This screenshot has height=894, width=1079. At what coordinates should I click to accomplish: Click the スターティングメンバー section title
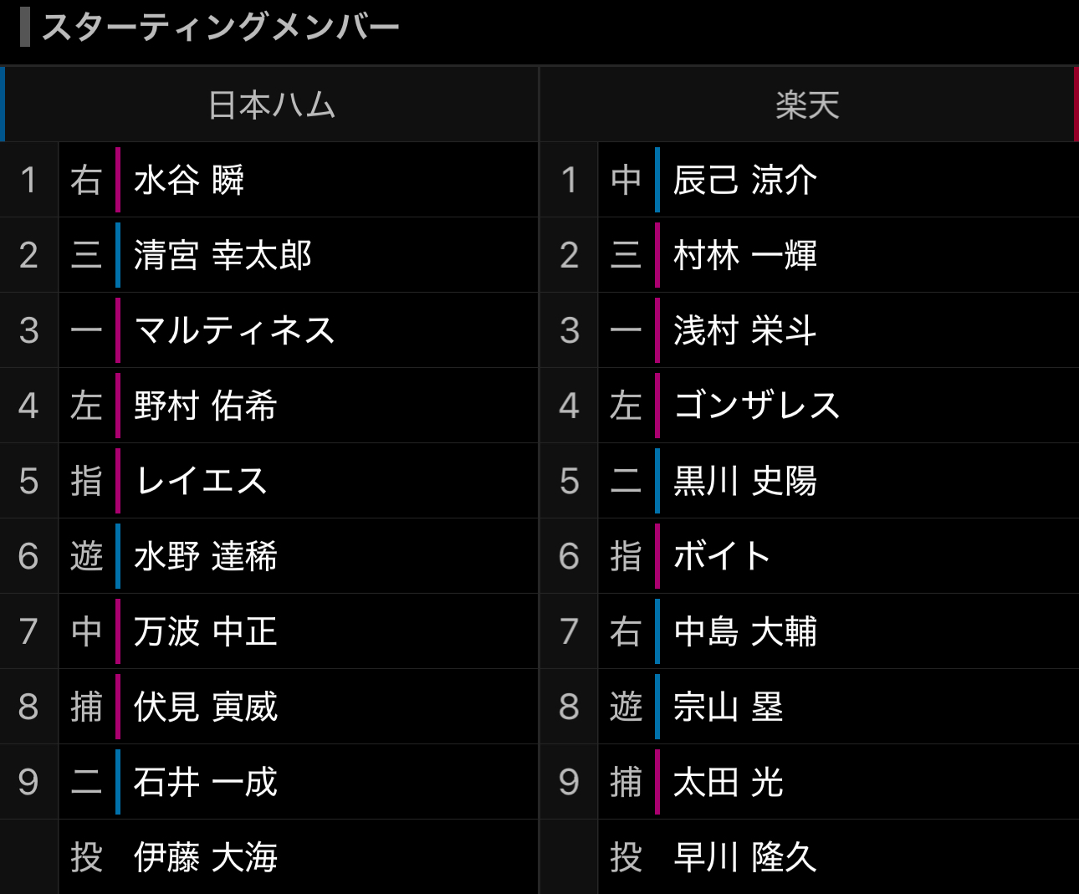pos(221,27)
